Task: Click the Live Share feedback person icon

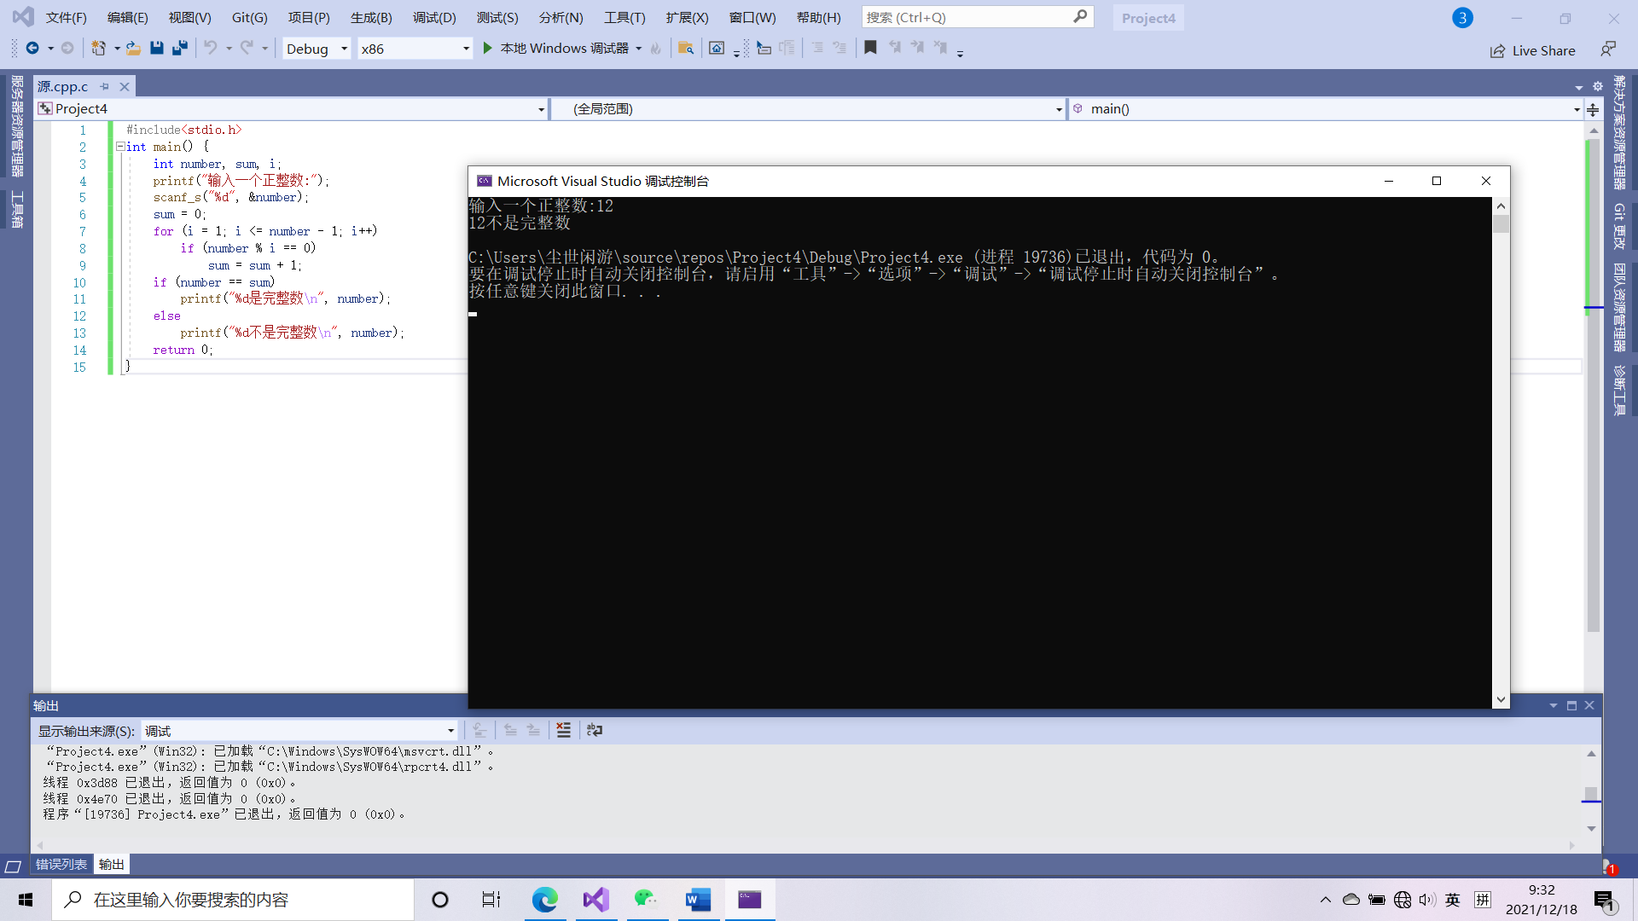Action: pyautogui.click(x=1608, y=49)
